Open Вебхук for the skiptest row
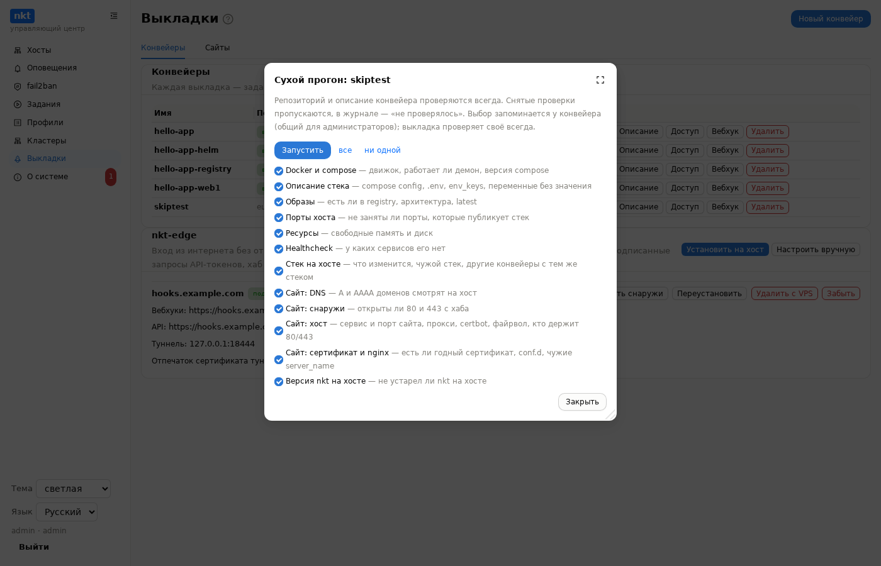The width and height of the screenshot is (881, 566). point(725,207)
